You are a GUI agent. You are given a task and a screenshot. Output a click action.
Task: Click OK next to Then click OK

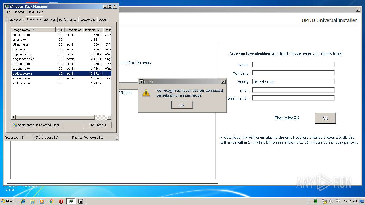pos(325,118)
